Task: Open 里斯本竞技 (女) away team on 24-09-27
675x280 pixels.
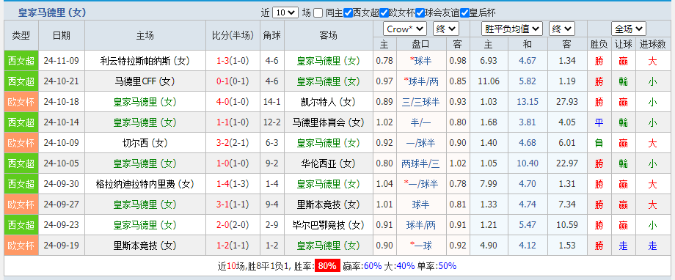Action: pos(329,205)
